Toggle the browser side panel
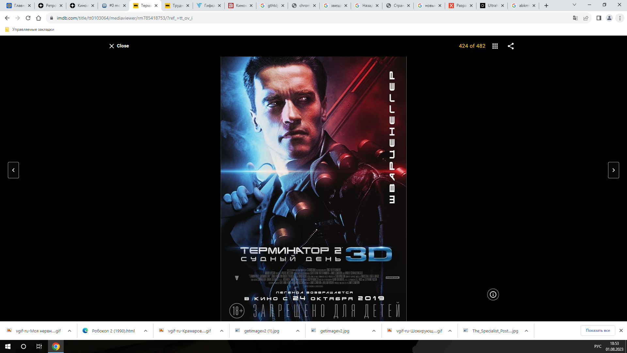This screenshot has height=353, width=627. click(x=599, y=18)
